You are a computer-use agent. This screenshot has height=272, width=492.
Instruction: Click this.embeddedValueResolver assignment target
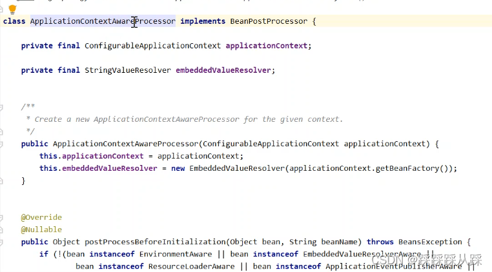click(x=98, y=168)
